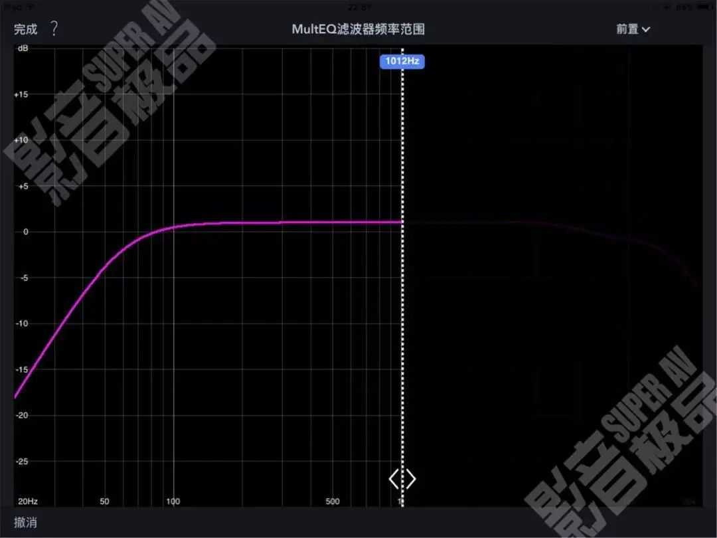The image size is (717, 538).
Task: Click the left arrow of frequency drag handle
Action: coord(394,479)
